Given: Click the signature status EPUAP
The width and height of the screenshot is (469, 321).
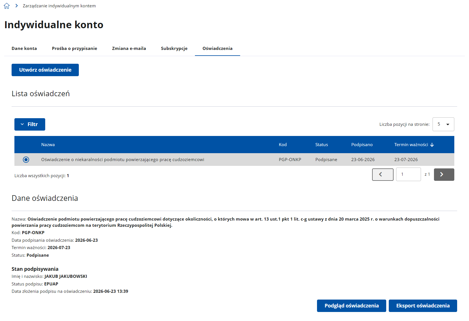Looking at the screenshot, I should (51, 284).
